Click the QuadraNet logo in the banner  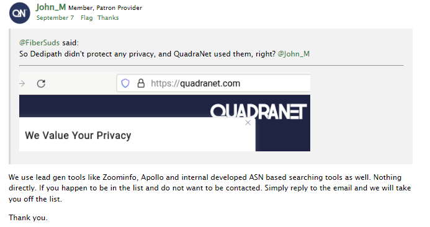258,111
